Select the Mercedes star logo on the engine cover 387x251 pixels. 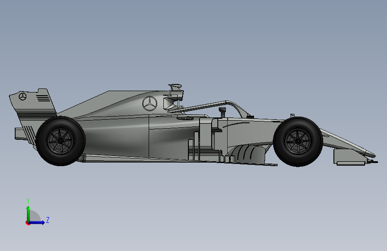150,104
